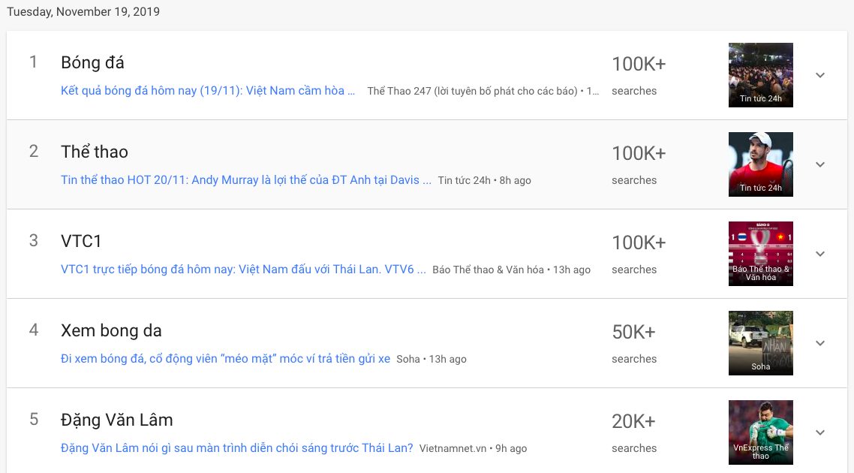Open the Báo Thể thao & Văn hóa thumbnail
The width and height of the screenshot is (854, 473).
coord(760,254)
